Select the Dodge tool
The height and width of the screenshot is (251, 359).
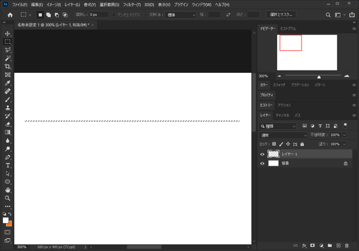pos(8,149)
